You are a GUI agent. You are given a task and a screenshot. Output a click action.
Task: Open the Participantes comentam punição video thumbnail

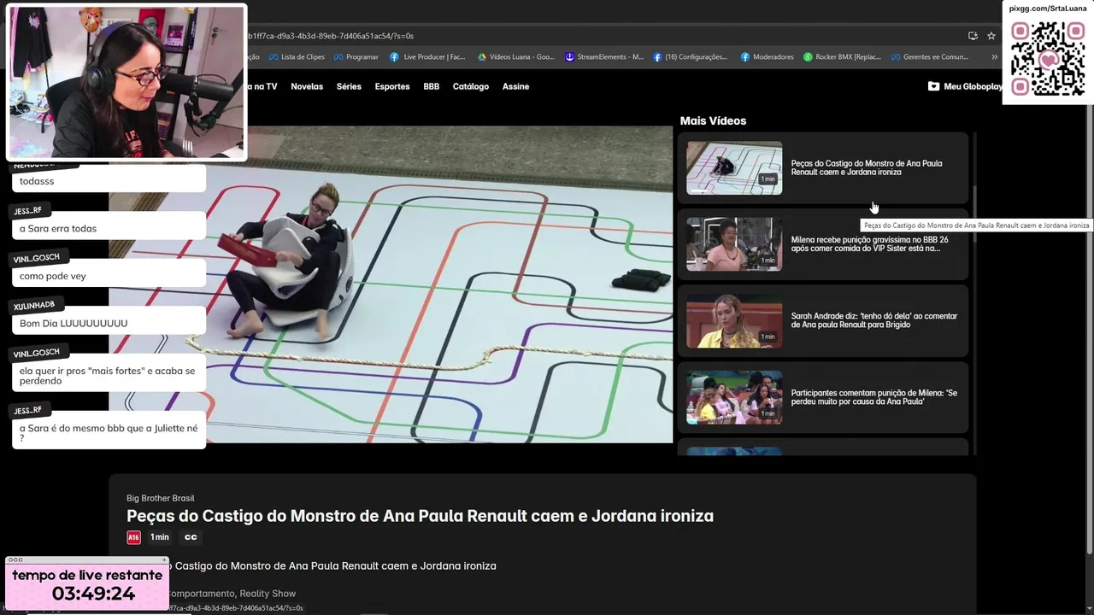[x=734, y=397]
